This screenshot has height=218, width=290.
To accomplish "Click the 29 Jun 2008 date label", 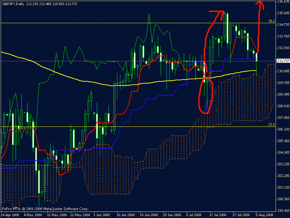I will [172, 215].
